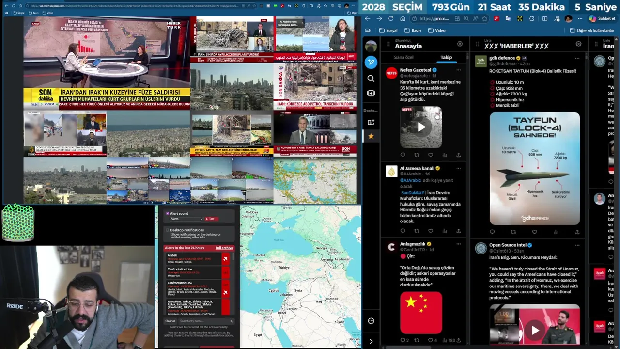Switch to the Takip tab
This screenshot has width=620, height=349.
point(446,57)
